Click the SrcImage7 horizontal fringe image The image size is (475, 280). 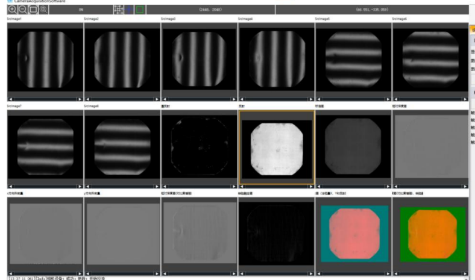[x=45, y=146]
